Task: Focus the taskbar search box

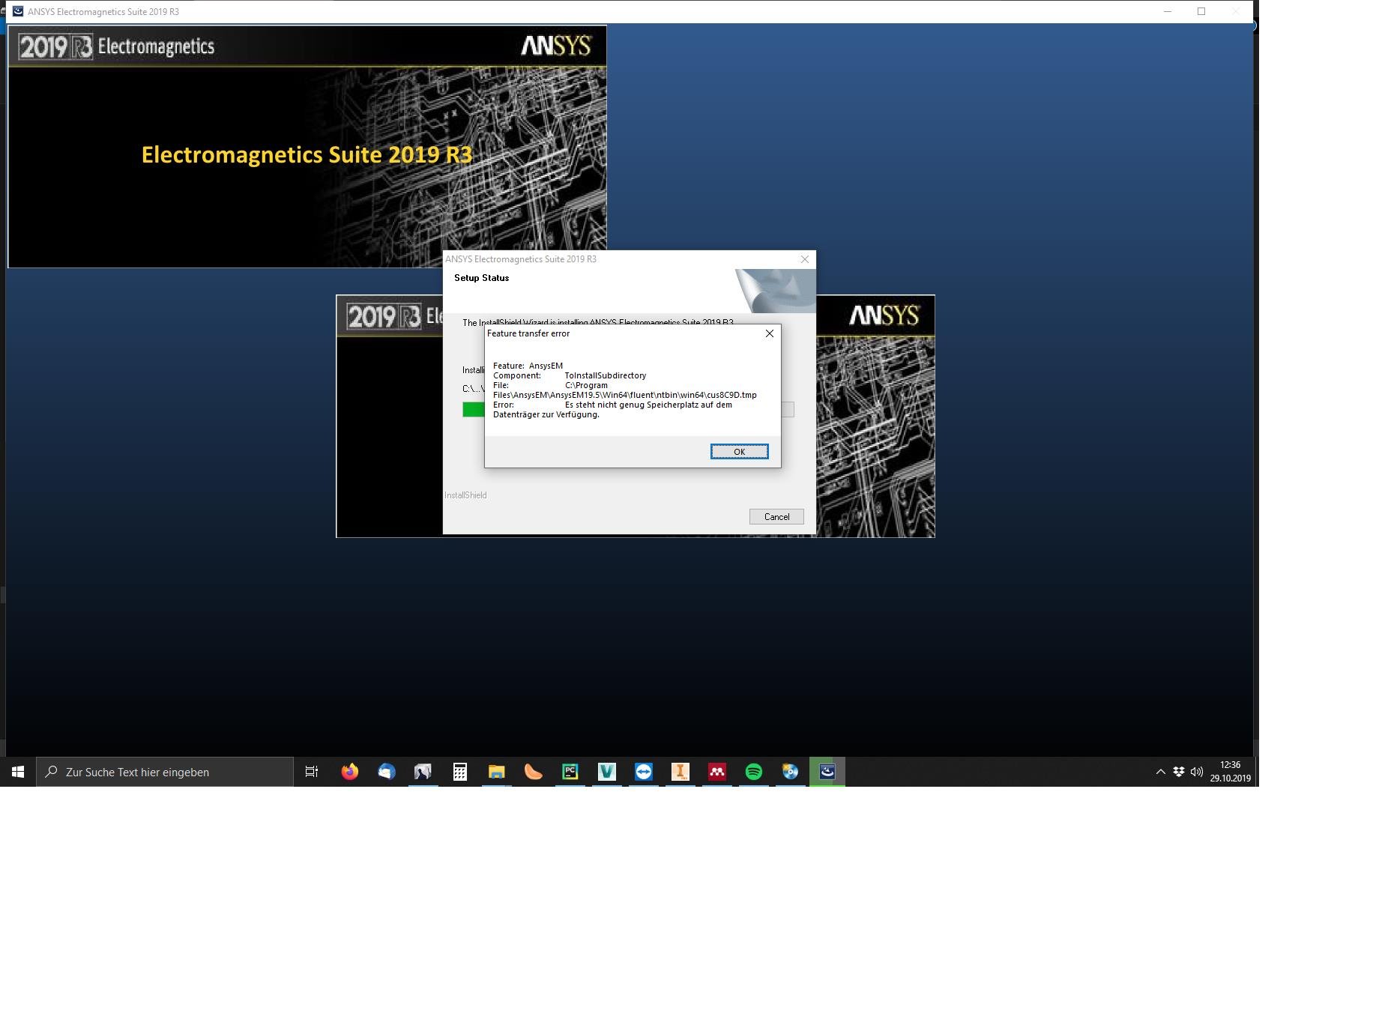Action: click(x=165, y=772)
